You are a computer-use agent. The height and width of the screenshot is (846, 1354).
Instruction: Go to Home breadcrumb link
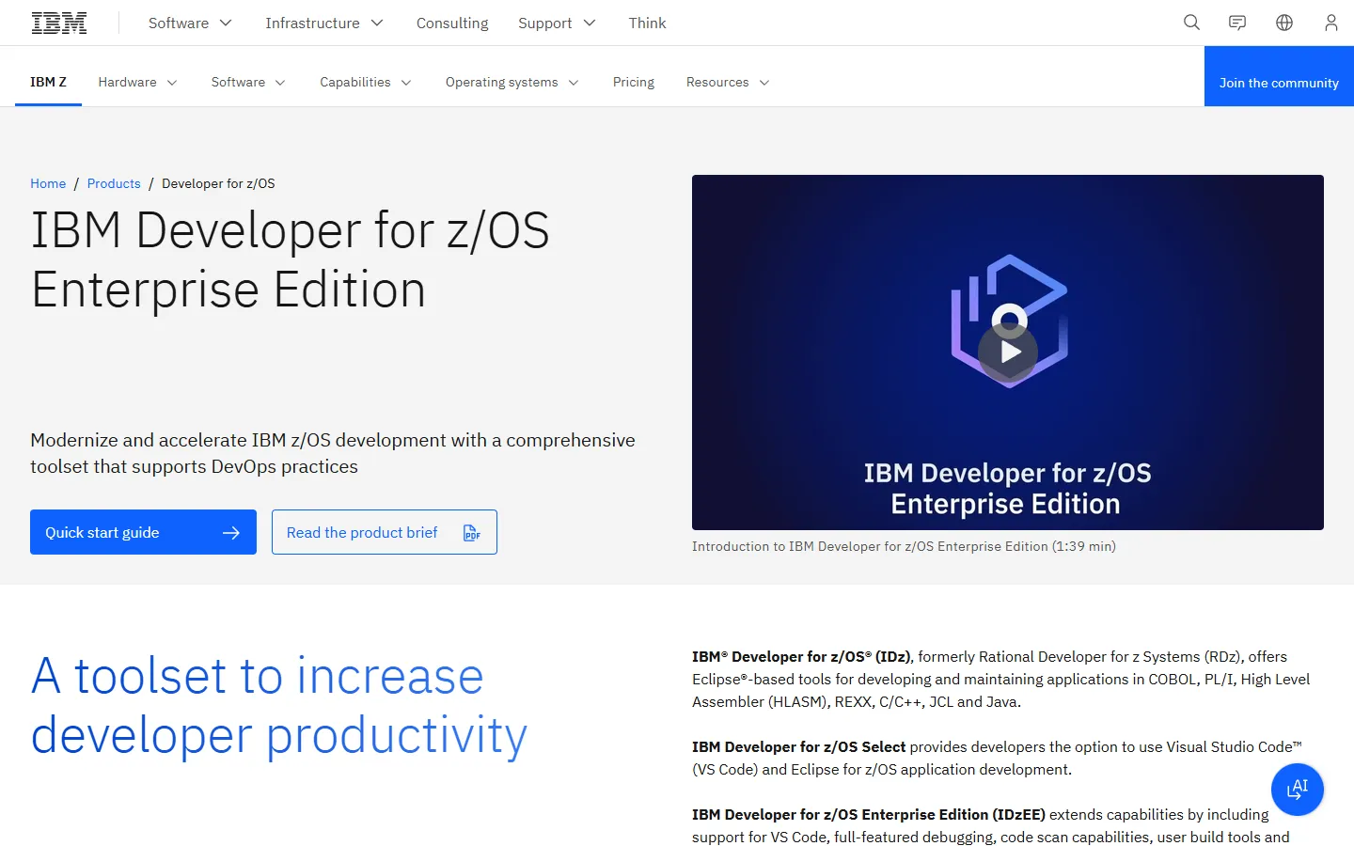(x=48, y=183)
